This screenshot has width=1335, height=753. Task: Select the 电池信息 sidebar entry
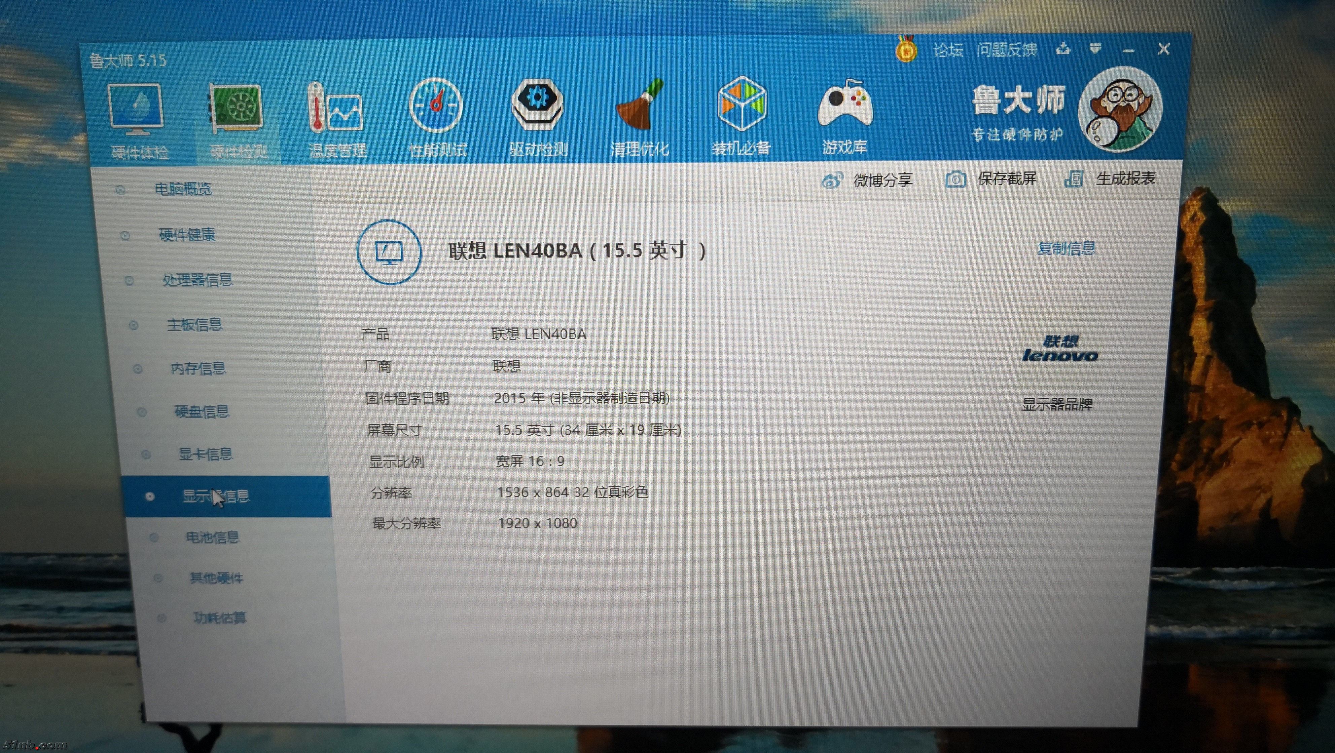[213, 537]
